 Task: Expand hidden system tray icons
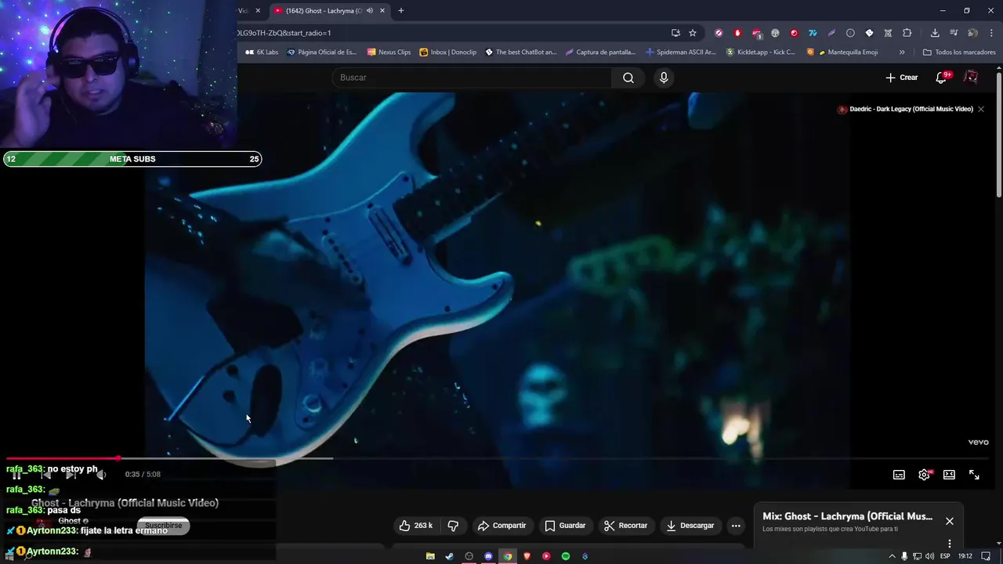(892, 556)
